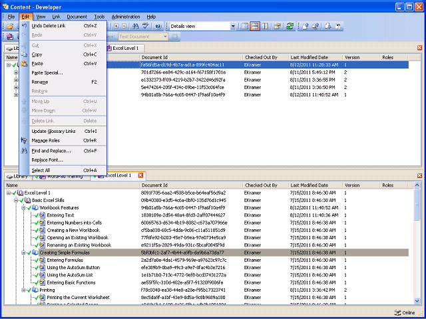
Task: Click the lower pane scrollbar down arrow
Action: pos(417,300)
